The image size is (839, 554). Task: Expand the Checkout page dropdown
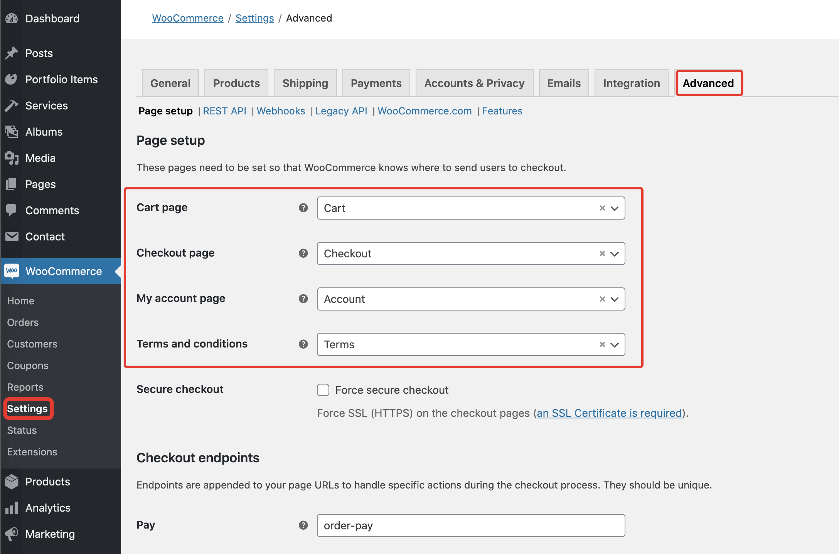615,254
